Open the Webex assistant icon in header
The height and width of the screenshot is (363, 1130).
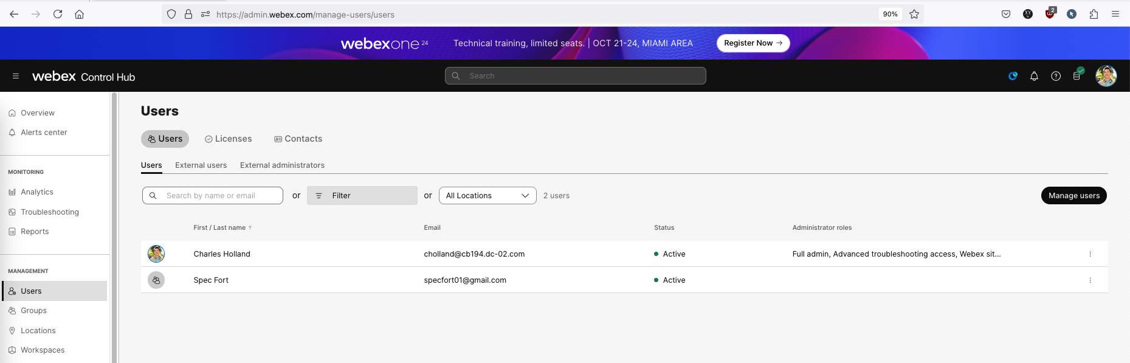(x=1013, y=76)
